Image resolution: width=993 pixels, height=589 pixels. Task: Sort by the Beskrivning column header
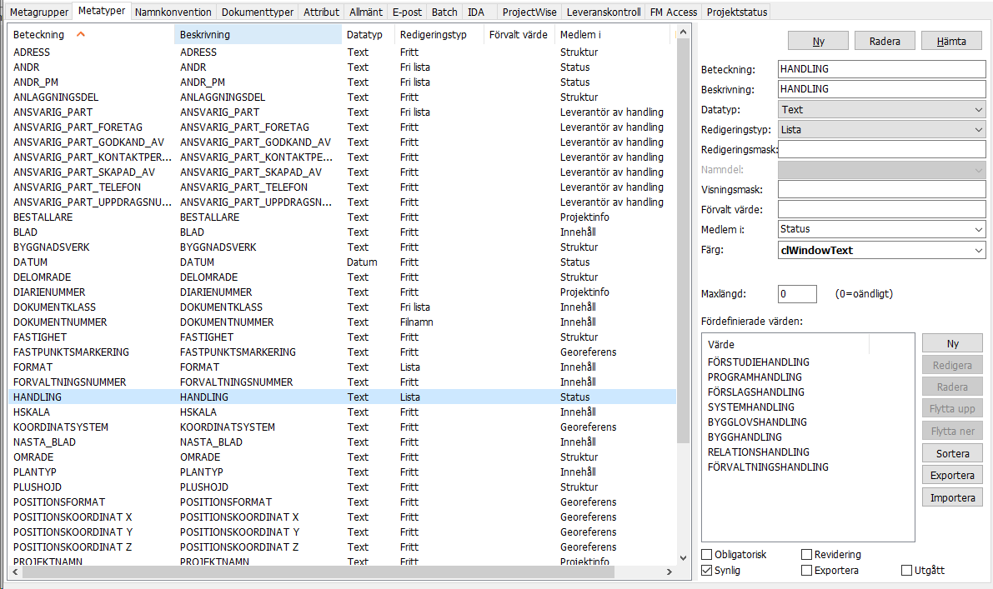pos(258,35)
